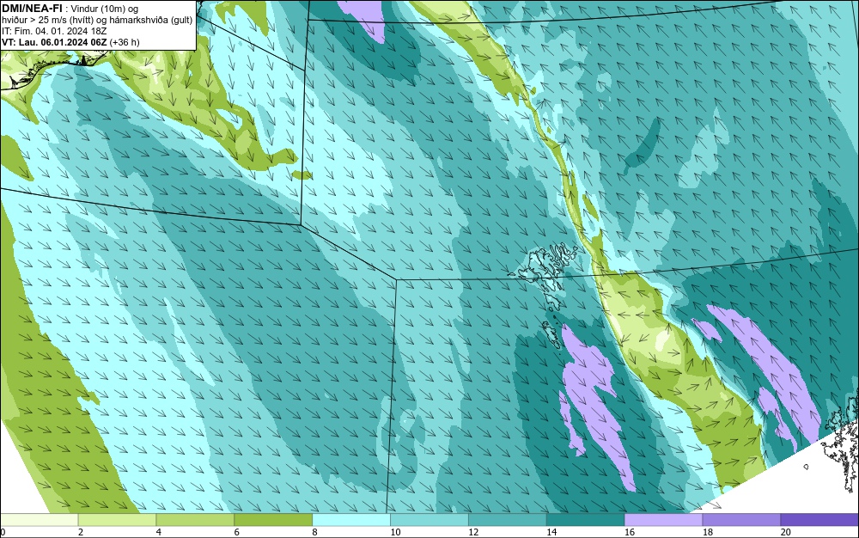Click the legend label '0'
Image resolution: width=859 pixels, height=538 pixels.
tap(3, 532)
